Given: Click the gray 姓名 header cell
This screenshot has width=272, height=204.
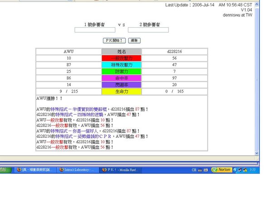Looking at the screenshot, I should [121, 52].
